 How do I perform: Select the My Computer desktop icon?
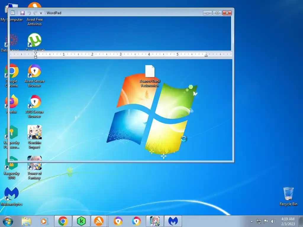point(12,13)
